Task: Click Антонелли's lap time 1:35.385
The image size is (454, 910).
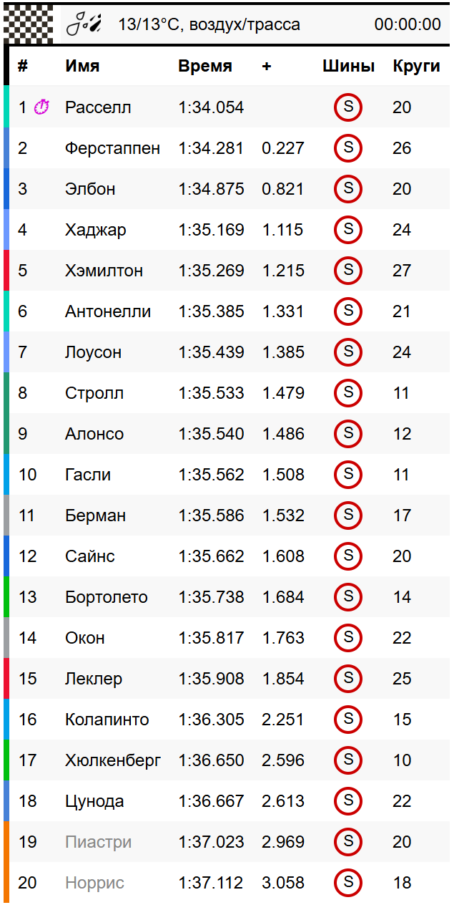Action: click(x=211, y=311)
